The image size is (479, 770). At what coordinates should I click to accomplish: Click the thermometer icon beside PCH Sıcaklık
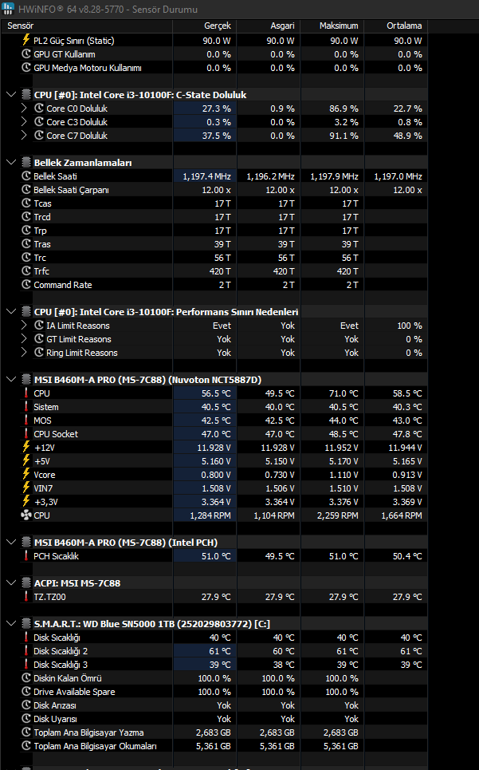point(26,555)
